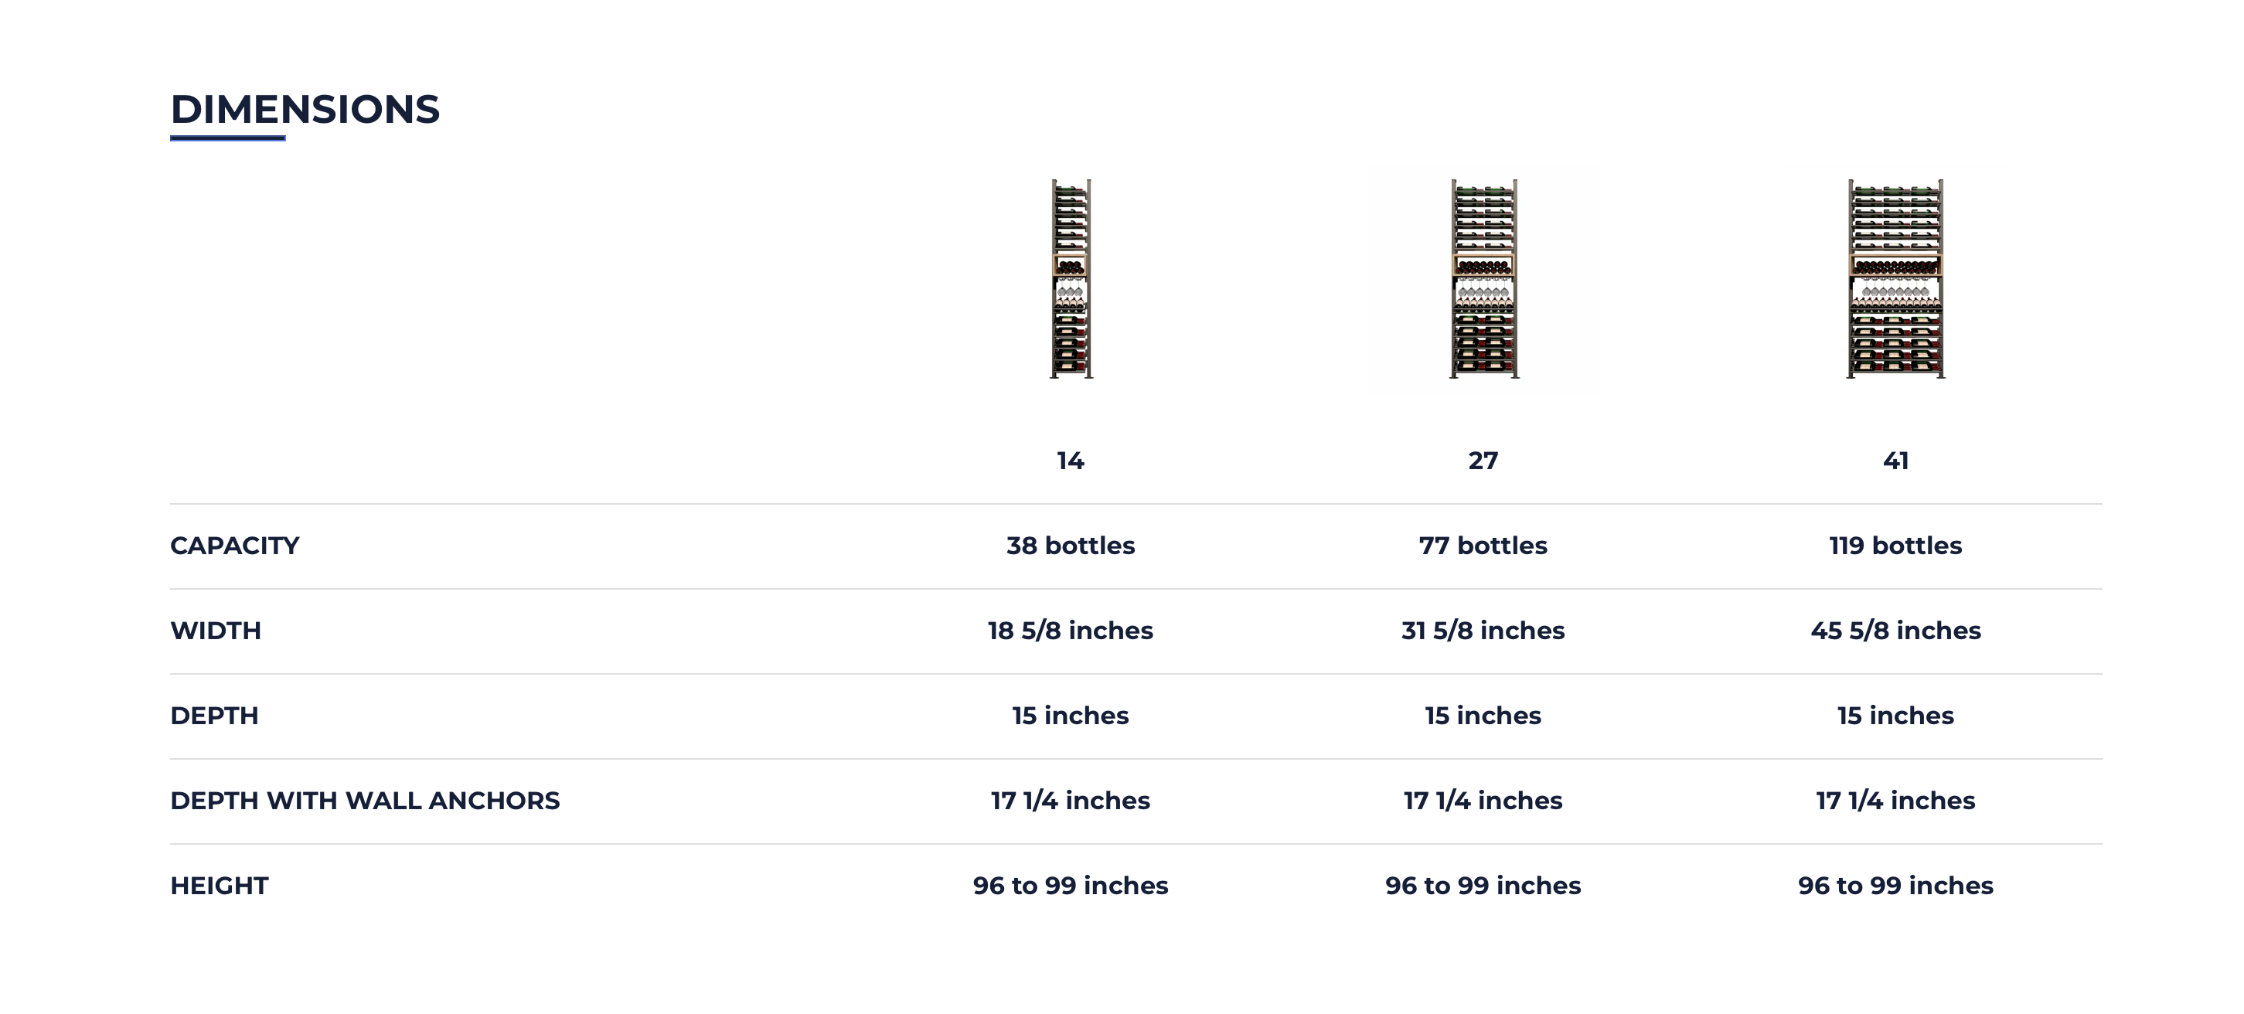Click the DIMENSIONS heading
This screenshot has width=2244, height=1014.
tap(305, 110)
